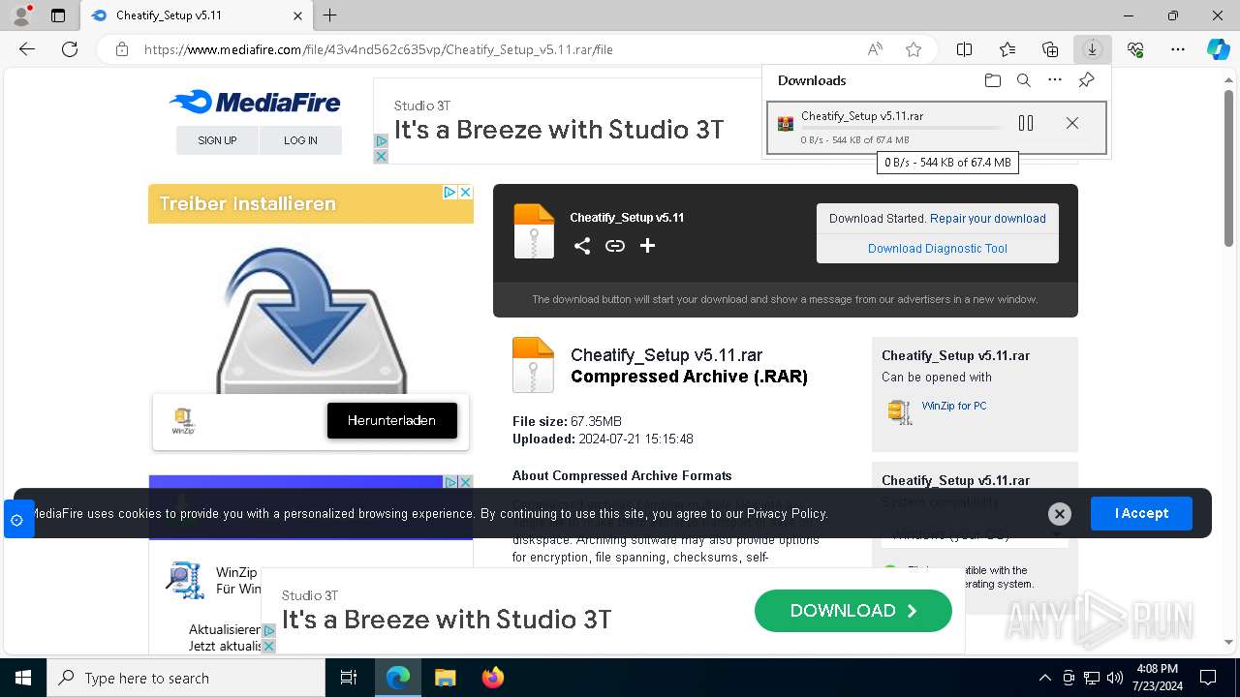Open File Explorer from the taskbar
This screenshot has height=697, width=1240.
[445, 678]
